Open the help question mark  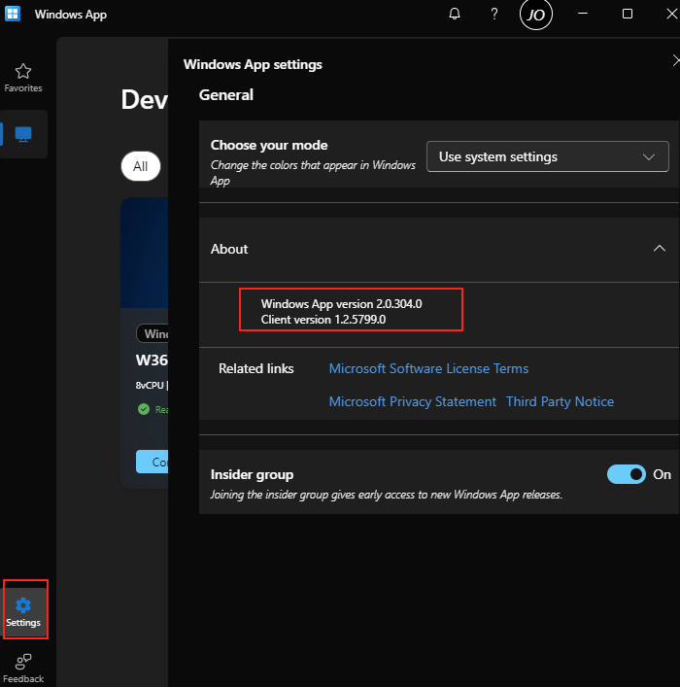(494, 14)
